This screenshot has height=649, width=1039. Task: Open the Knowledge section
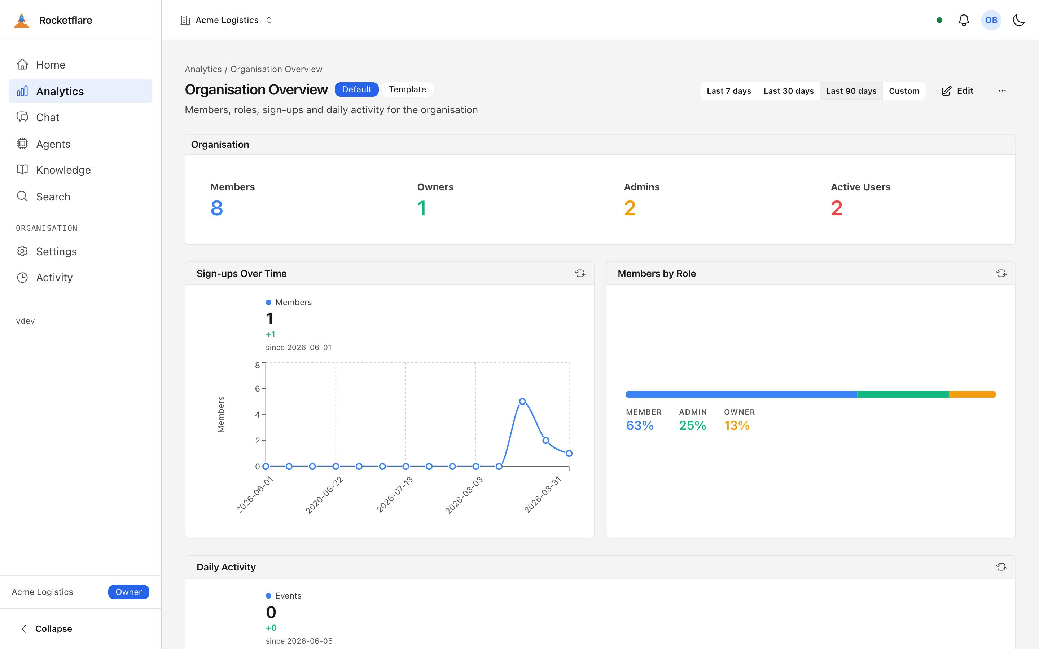80,170
